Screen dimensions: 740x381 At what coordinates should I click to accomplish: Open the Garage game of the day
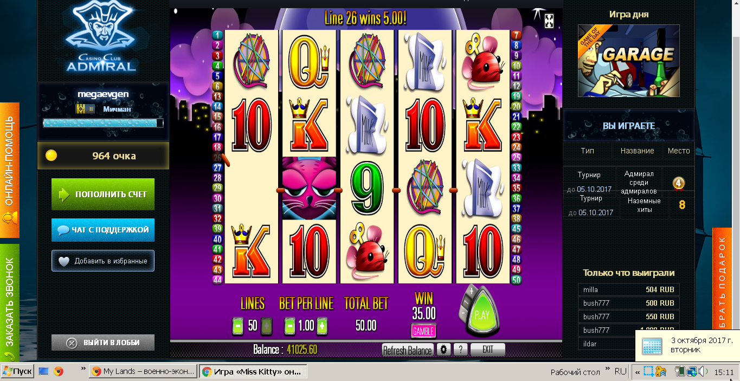click(628, 61)
